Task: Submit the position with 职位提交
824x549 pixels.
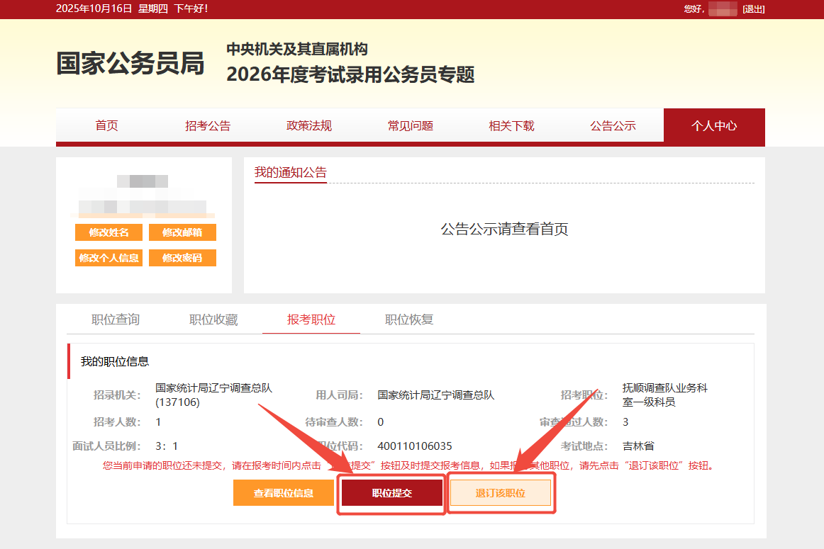Action: [x=392, y=493]
